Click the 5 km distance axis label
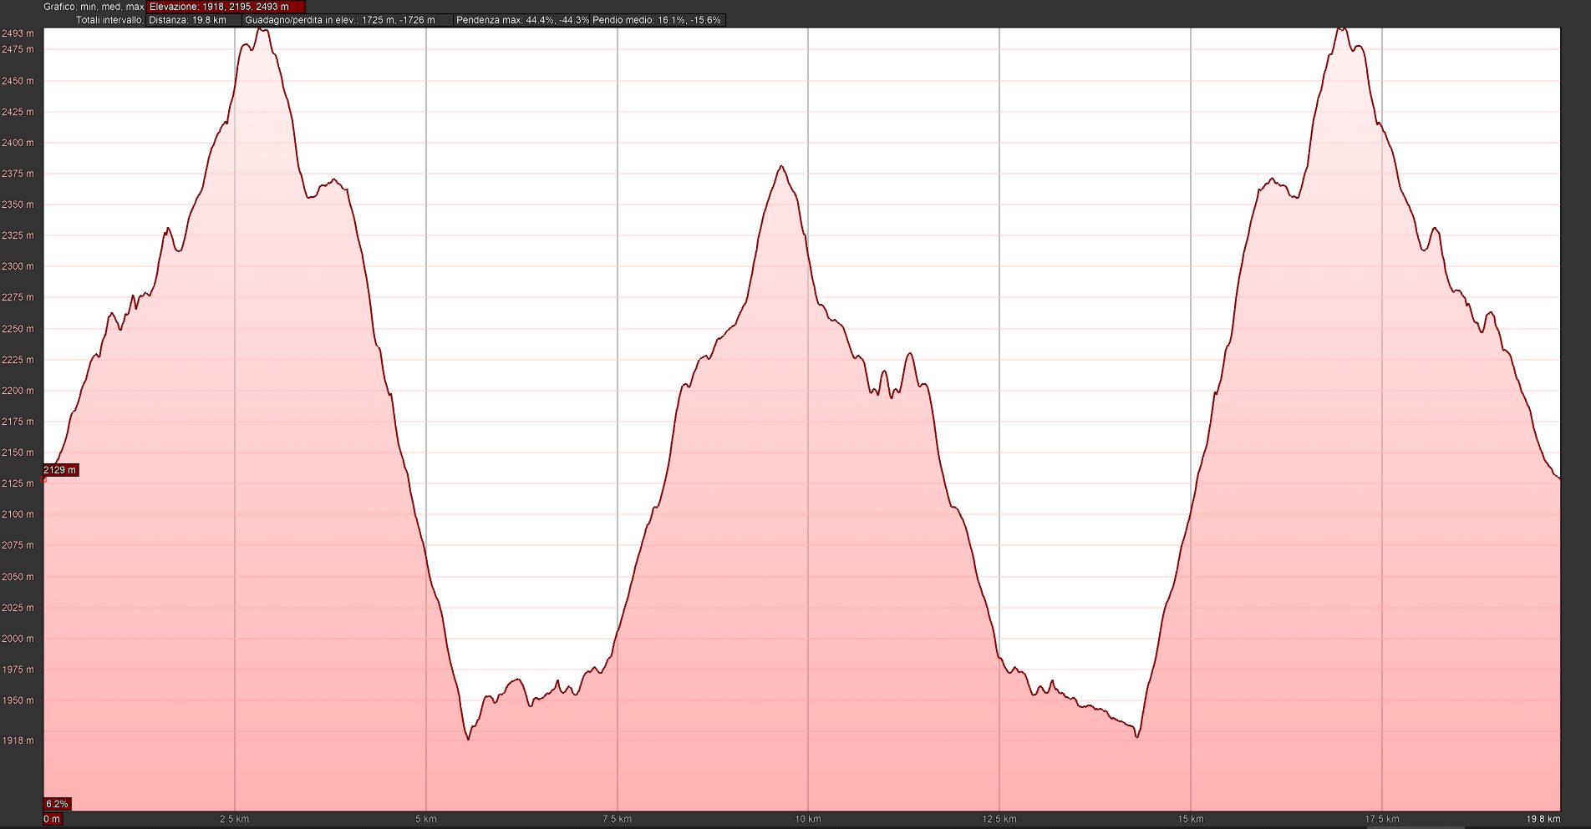The width and height of the screenshot is (1591, 829). point(426,819)
